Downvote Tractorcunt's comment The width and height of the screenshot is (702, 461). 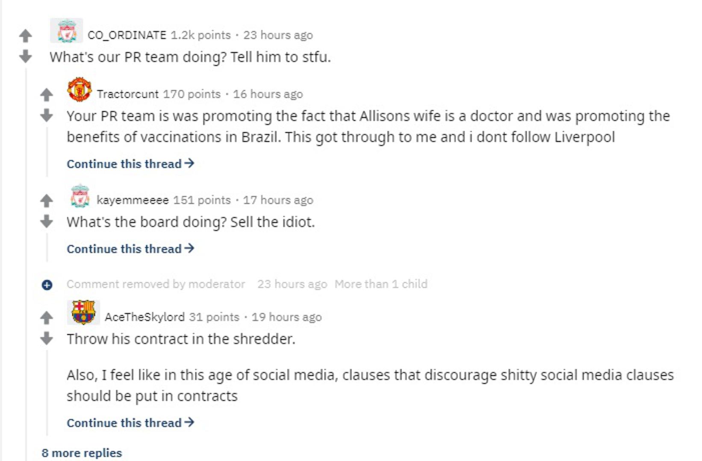pos(47,115)
